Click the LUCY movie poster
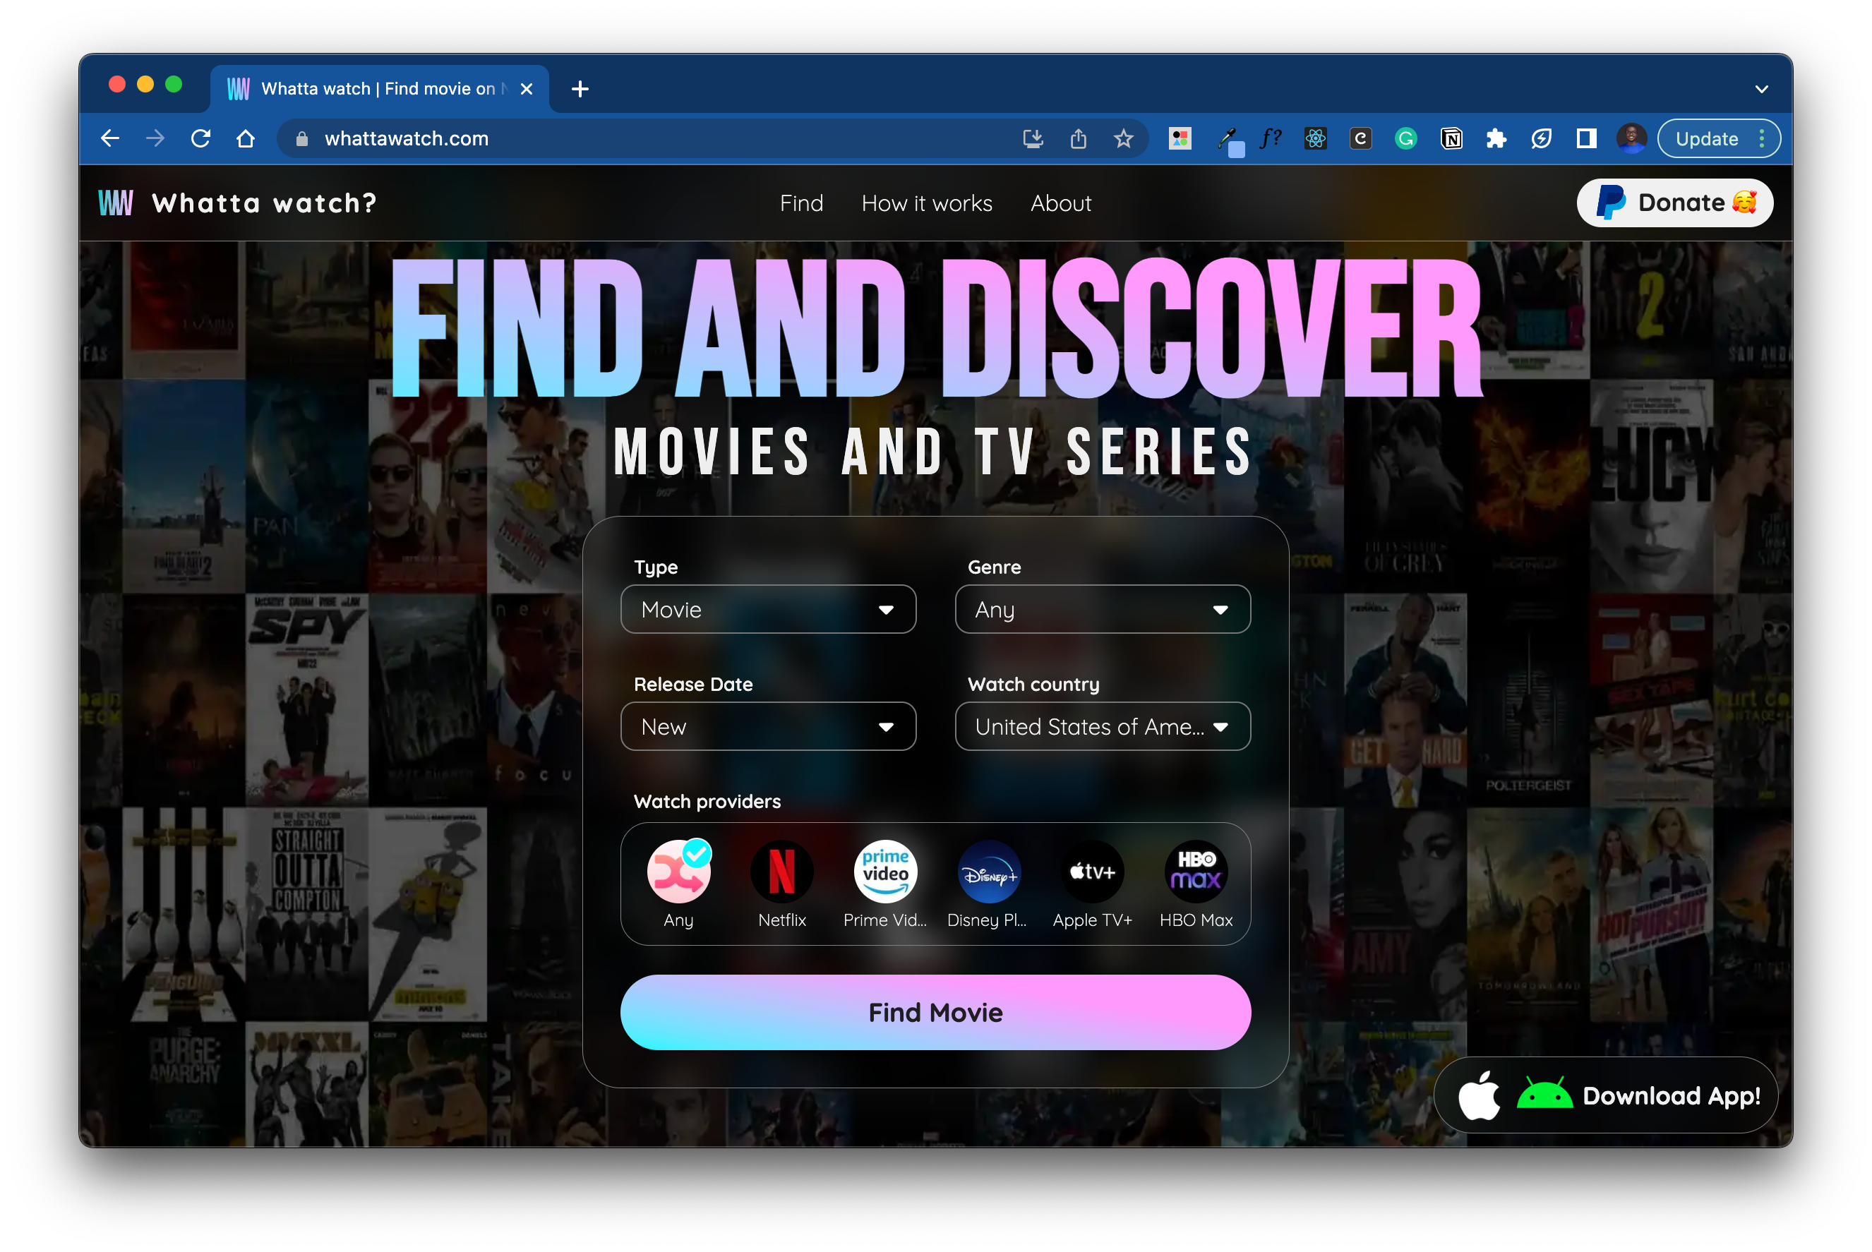The height and width of the screenshot is (1252, 1872). pyautogui.click(x=1652, y=486)
